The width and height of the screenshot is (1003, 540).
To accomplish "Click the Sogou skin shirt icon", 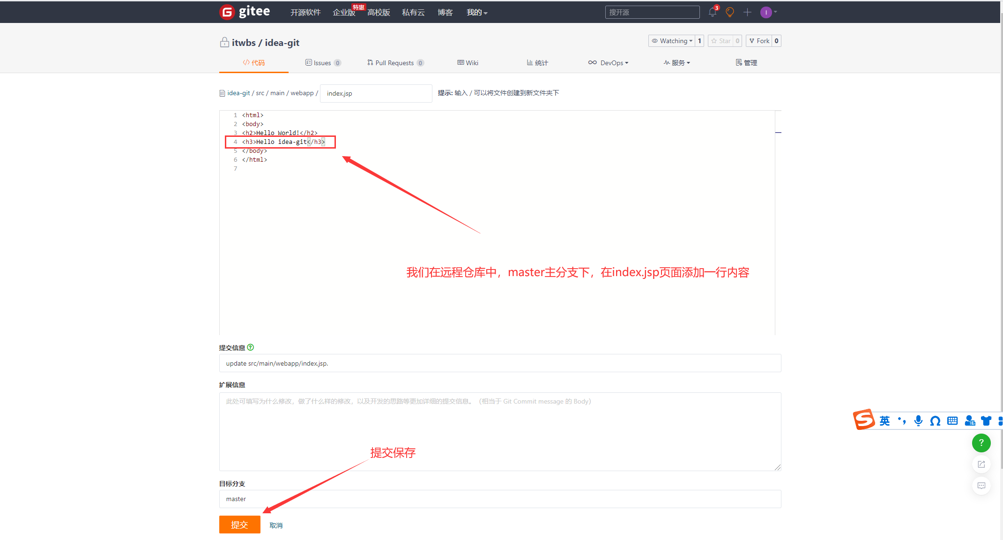I will pos(986,420).
